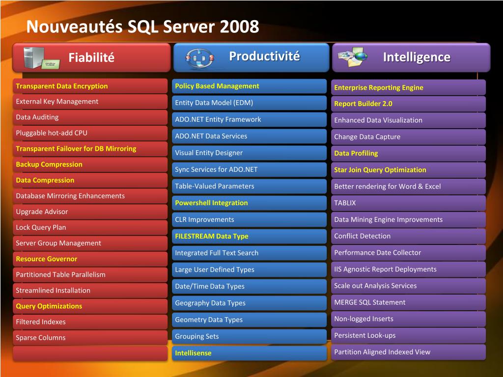Click Partitioned Table Parallelism
The height and width of the screenshot is (377, 503).
coord(90,274)
